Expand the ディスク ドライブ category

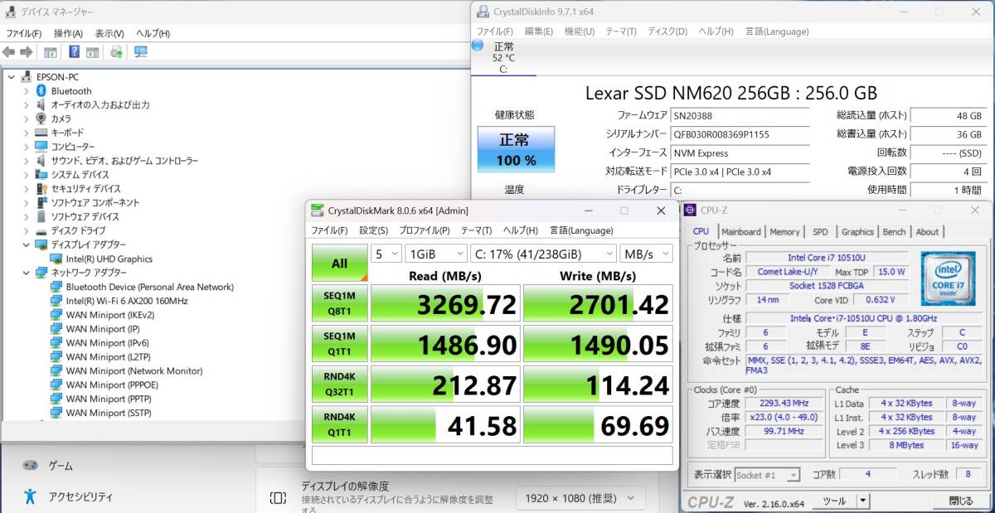(26, 230)
